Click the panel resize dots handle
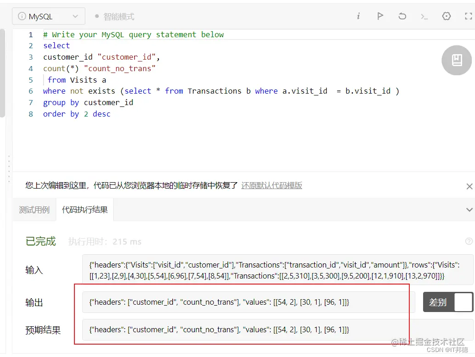 pyautogui.click(x=9, y=168)
